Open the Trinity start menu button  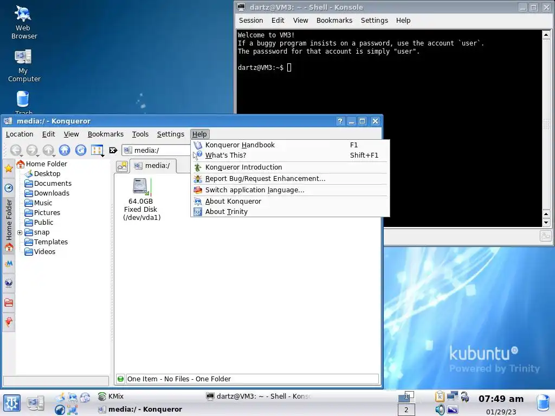point(12,403)
